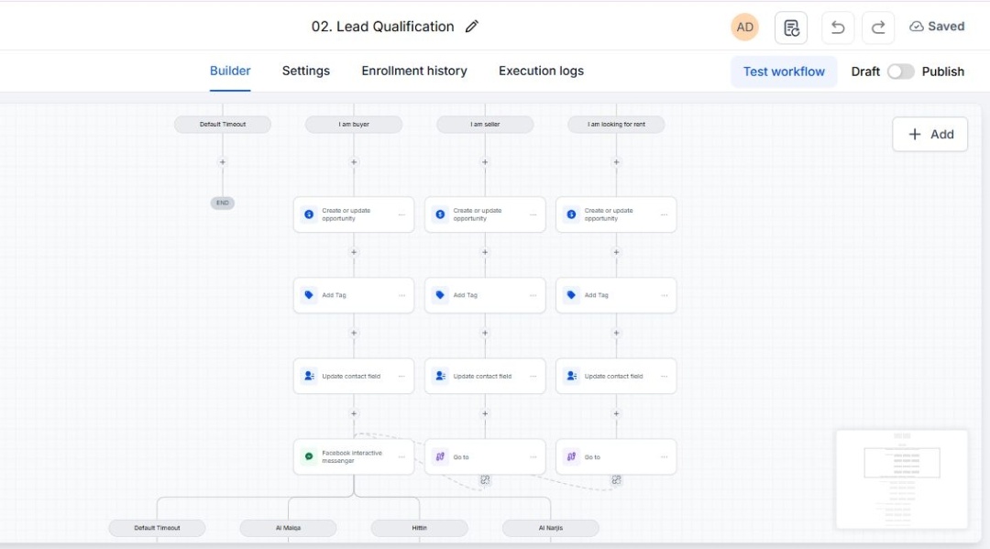Open options on rent Update contact field
990x549 pixels.
(665, 376)
